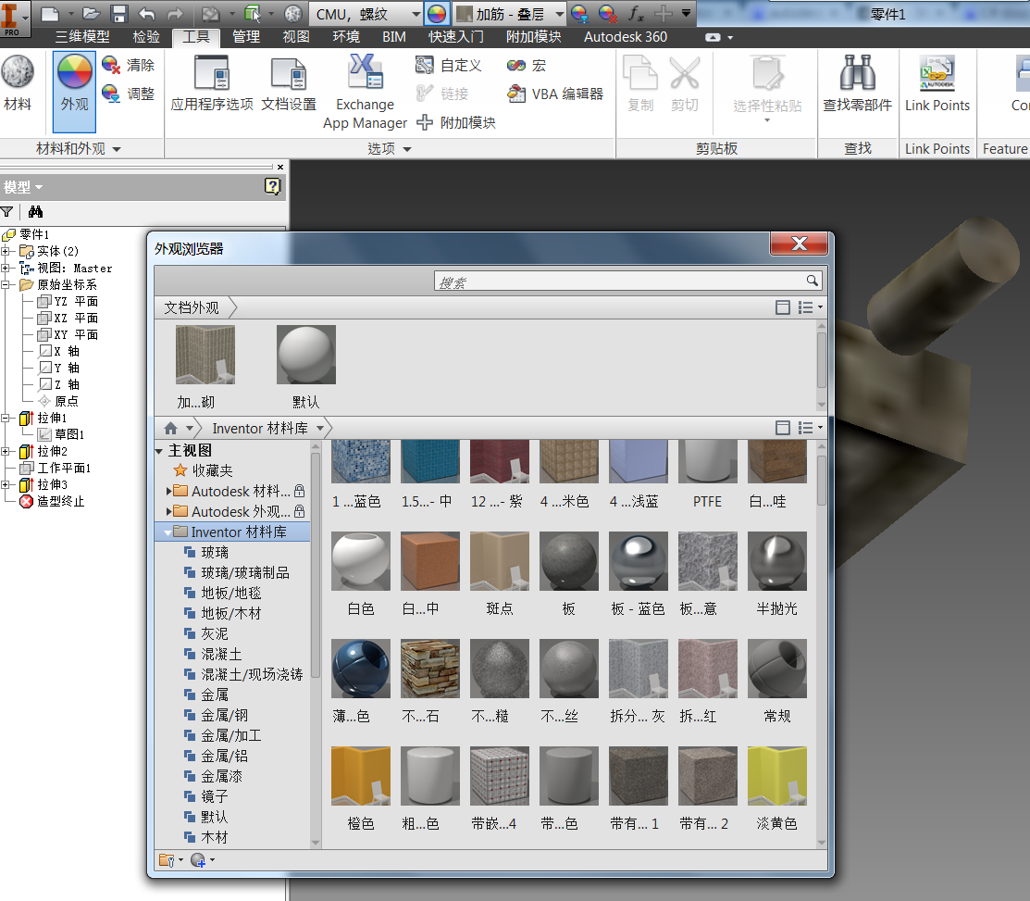Switch to the 视图 ribbon tab
Image resolution: width=1030 pixels, height=901 pixels.
(x=295, y=37)
